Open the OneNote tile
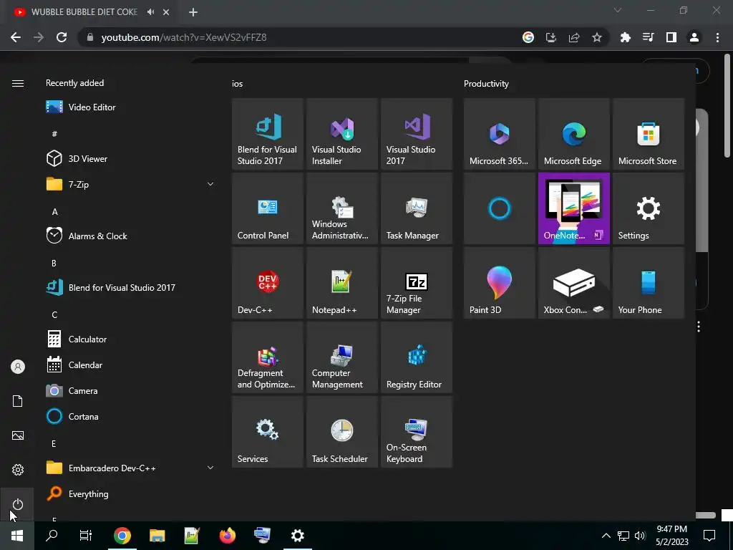The height and width of the screenshot is (550, 733). (573, 208)
